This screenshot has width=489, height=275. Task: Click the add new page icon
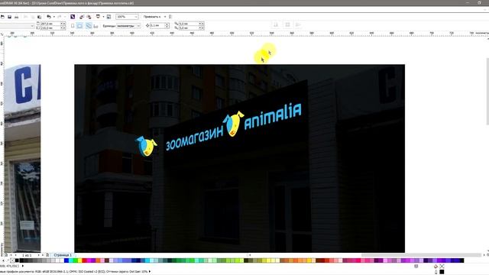pos(47,255)
